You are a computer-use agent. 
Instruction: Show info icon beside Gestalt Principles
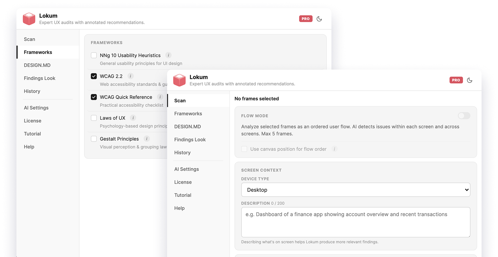pos(147,139)
